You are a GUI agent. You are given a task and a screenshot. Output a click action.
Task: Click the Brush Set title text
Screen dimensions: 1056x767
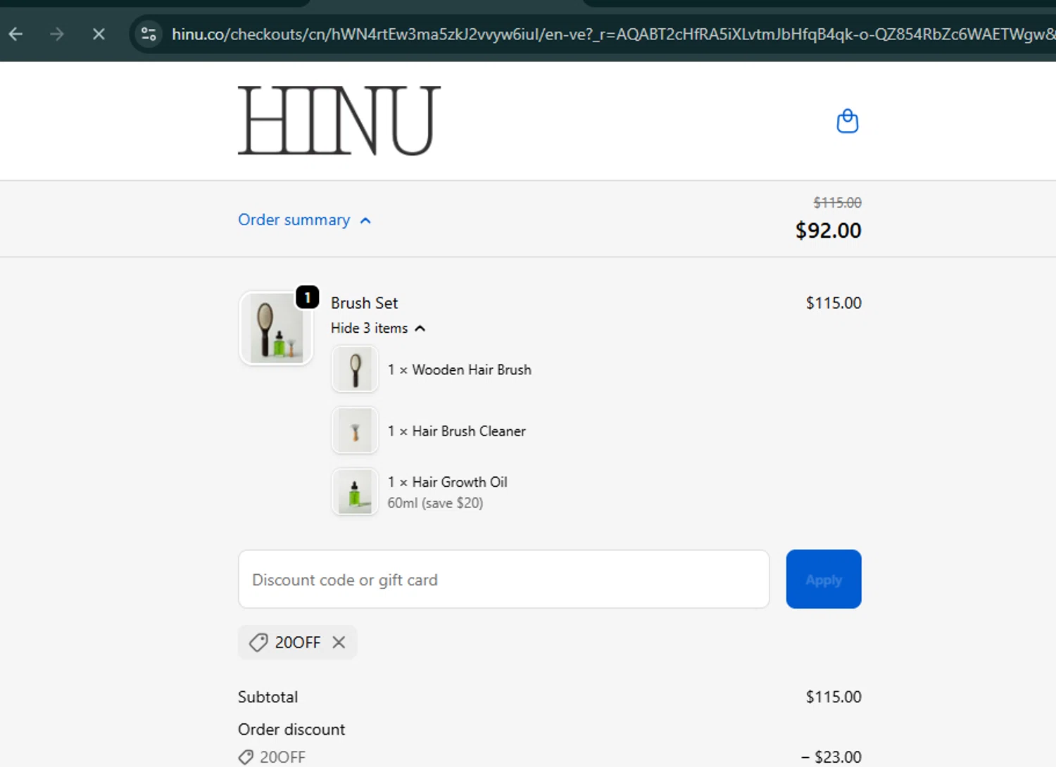pyautogui.click(x=364, y=303)
